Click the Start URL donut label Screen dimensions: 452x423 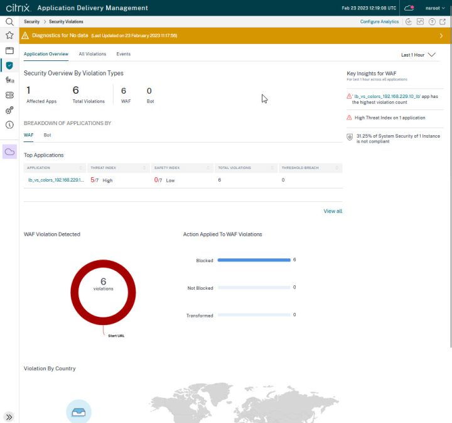116,336
